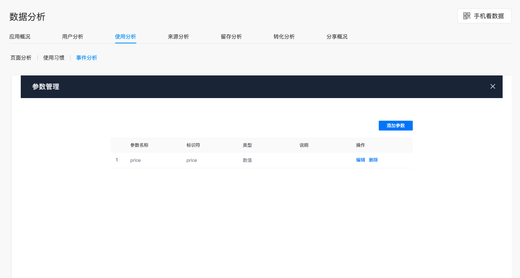Go to the 留存分析 tab

(231, 37)
